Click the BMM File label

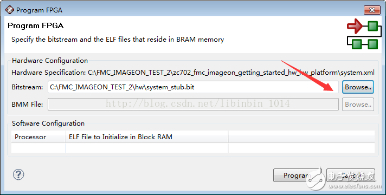[x=27, y=104]
